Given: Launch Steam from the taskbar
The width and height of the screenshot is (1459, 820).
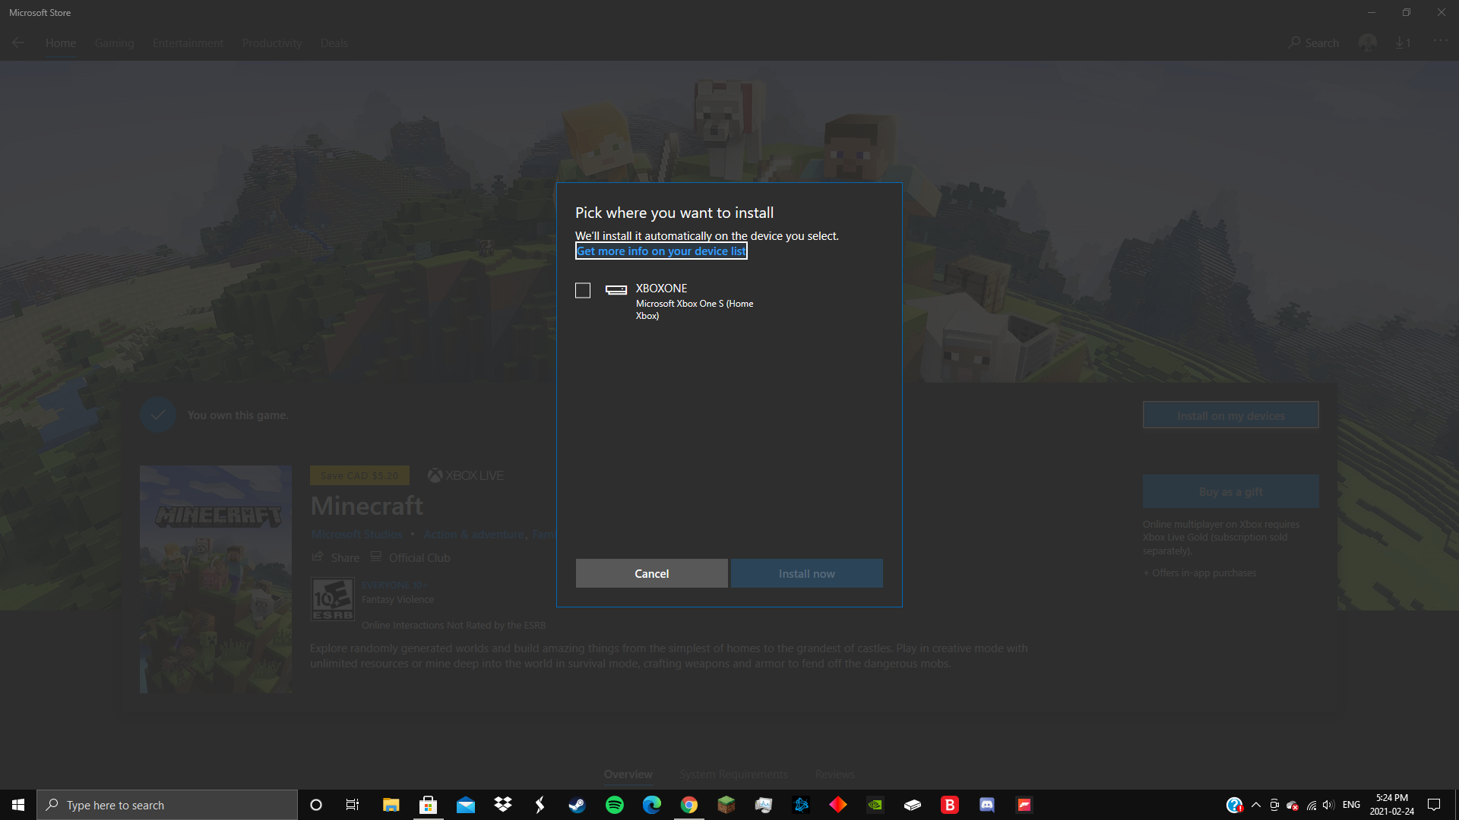Looking at the screenshot, I should (x=578, y=805).
